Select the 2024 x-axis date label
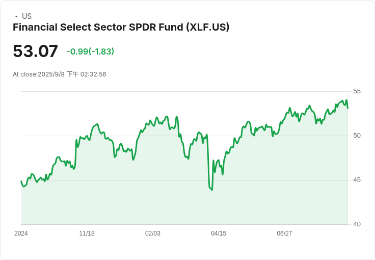This screenshot has height=260, width=375. point(21,233)
